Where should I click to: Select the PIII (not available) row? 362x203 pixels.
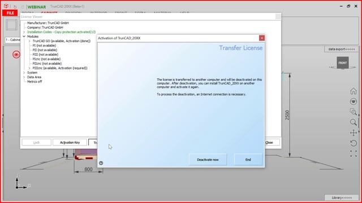[45, 55]
